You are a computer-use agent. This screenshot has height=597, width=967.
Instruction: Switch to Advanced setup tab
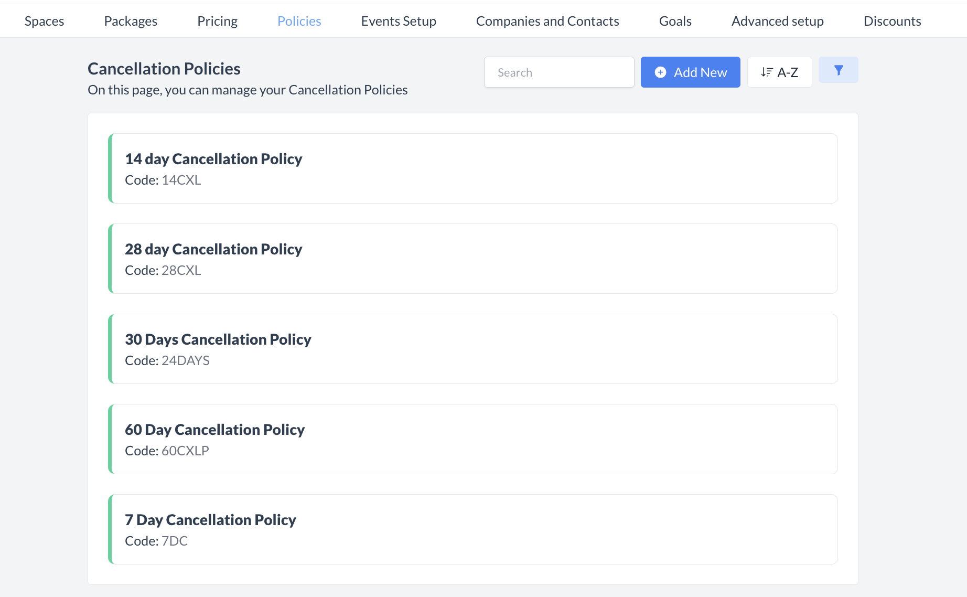(x=777, y=21)
